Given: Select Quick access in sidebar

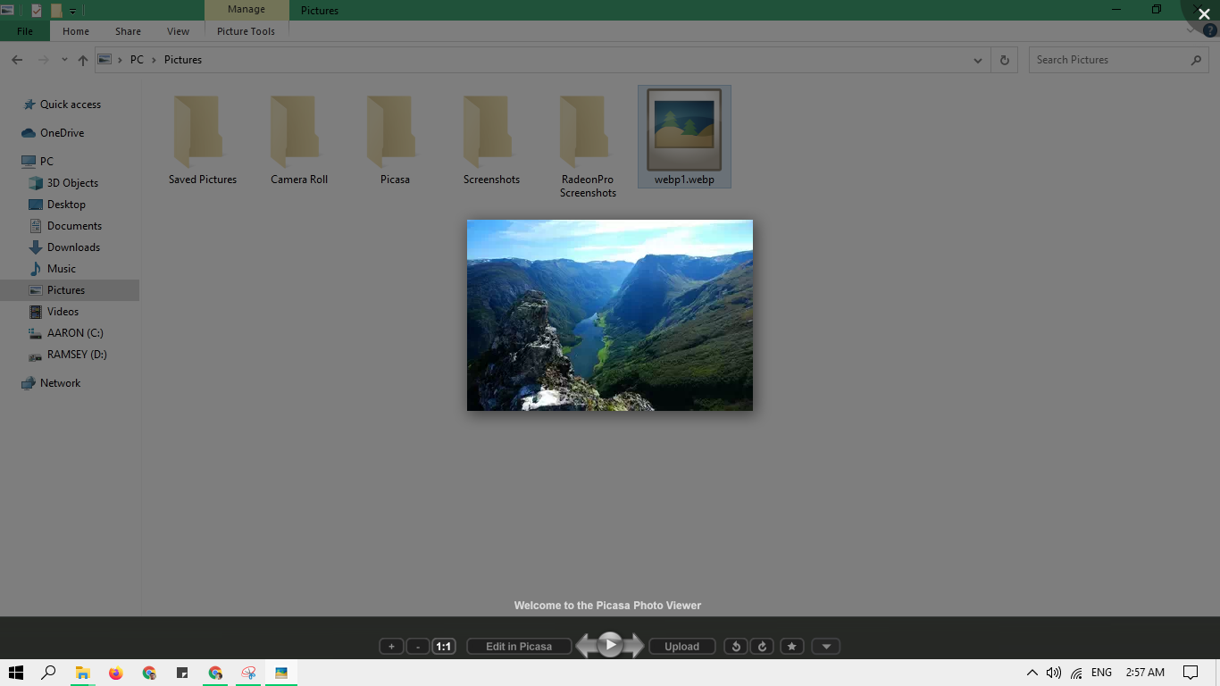Looking at the screenshot, I should point(71,105).
